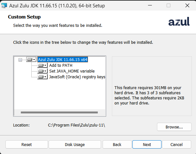Select the Set JAVA_HOME variable feature
196x154 pixels.
pos(72,71)
